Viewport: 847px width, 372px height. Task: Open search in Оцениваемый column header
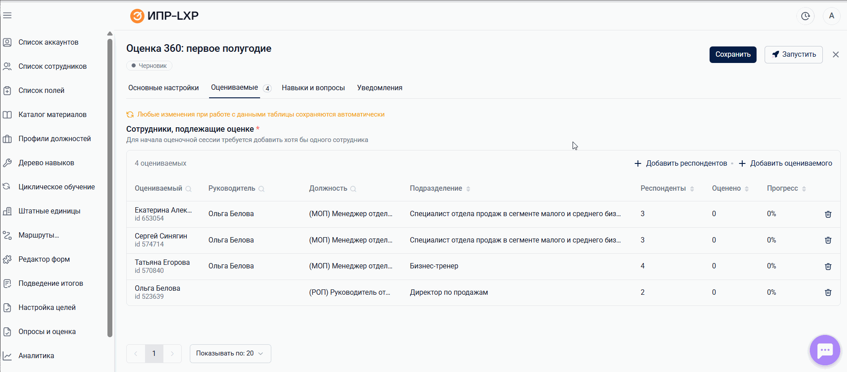point(188,189)
